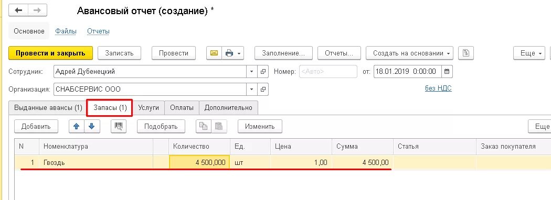Click Провести и закрыть button

50,53
